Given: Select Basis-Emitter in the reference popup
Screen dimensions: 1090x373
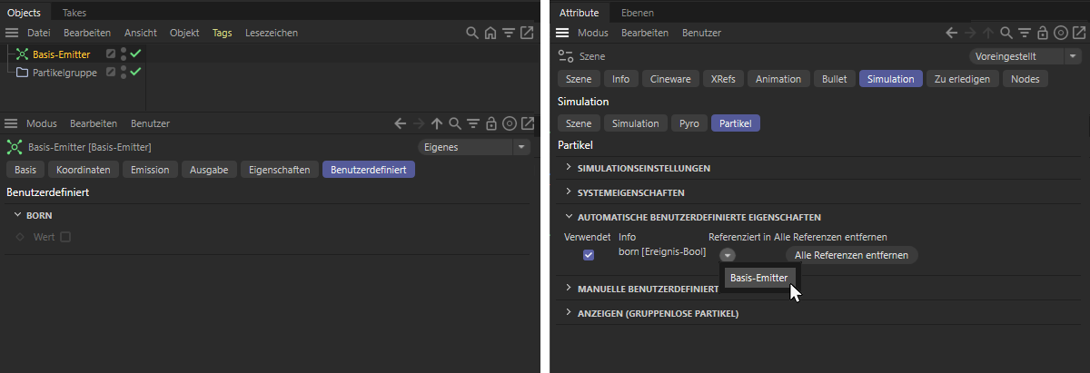Looking at the screenshot, I should pos(760,278).
